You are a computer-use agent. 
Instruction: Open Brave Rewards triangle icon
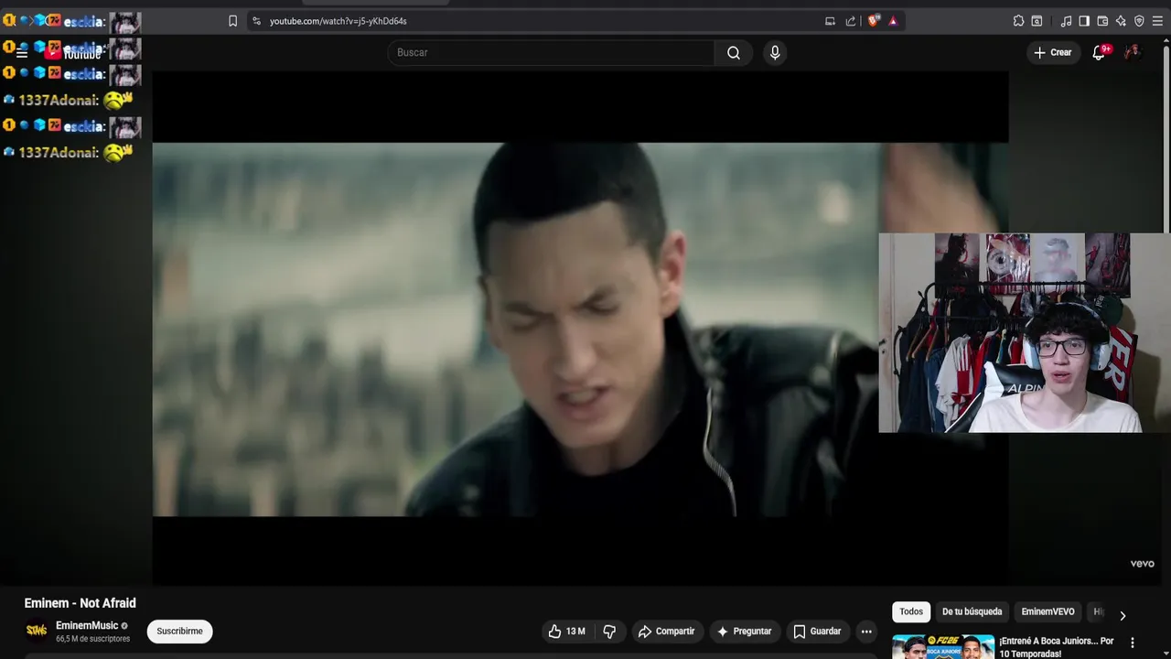coord(893,21)
